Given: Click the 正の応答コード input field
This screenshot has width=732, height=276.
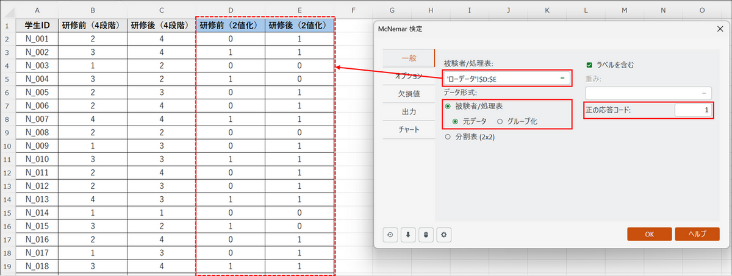Looking at the screenshot, I should (694, 110).
